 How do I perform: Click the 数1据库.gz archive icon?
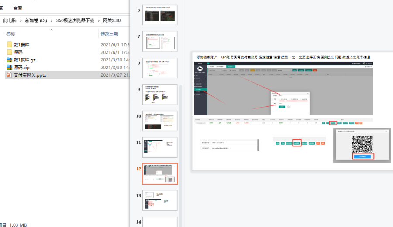[x=9, y=60]
